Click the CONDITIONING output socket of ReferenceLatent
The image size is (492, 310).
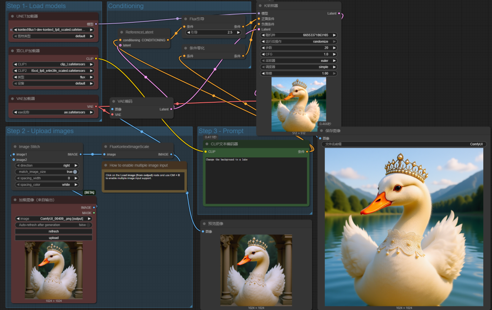click(x=168, y=40)
